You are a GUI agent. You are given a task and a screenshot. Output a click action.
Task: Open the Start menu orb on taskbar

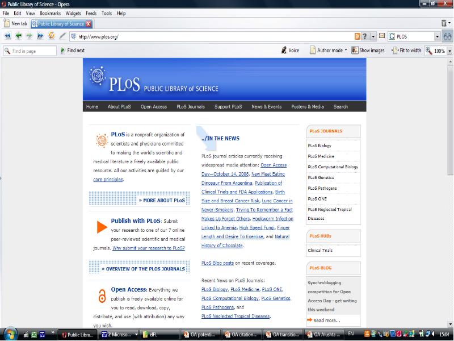tap(10, 334)
